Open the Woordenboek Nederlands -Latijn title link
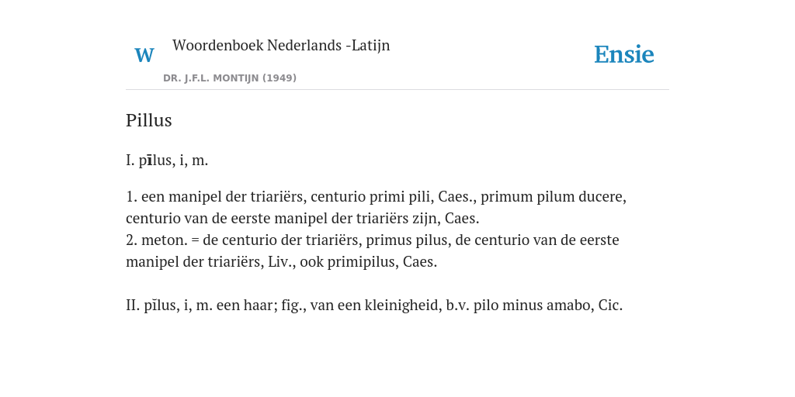 (x=281, y=45)
